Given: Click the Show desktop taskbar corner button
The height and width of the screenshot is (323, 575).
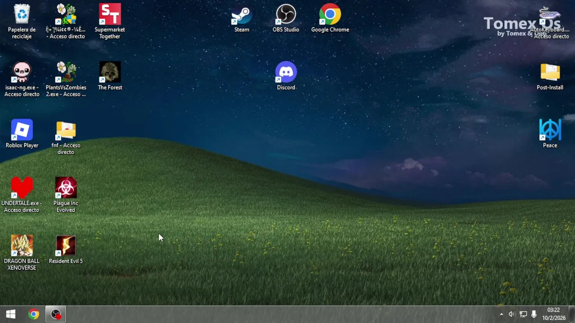Looking at the screenshot, I should [572, 314].
